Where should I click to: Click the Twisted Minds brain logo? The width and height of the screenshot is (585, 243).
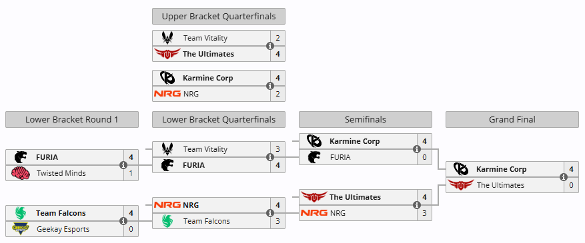[20, 173]
